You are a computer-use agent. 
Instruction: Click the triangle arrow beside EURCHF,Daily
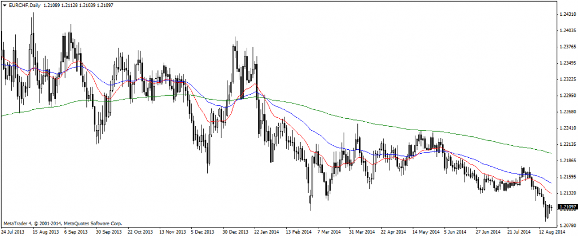[5, 5]
